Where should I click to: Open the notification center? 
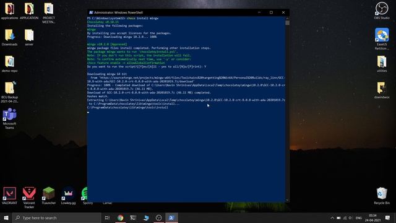(388, 217)
